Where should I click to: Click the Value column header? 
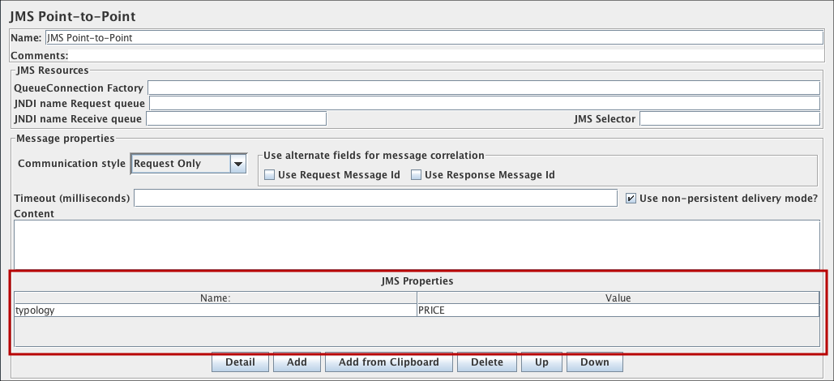click(617, 298)
